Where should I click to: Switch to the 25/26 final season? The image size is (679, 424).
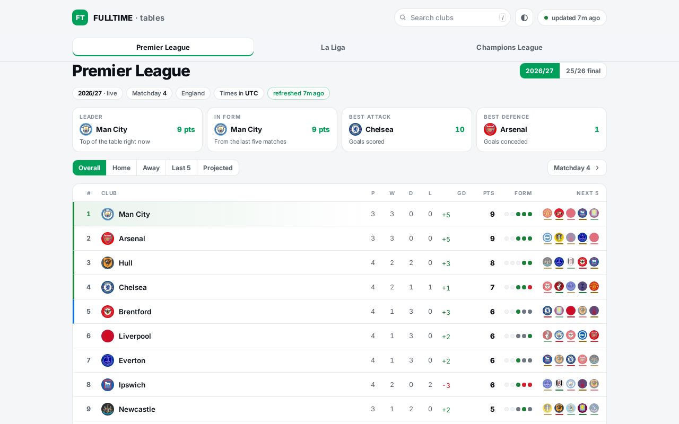[x=583, y=71]
